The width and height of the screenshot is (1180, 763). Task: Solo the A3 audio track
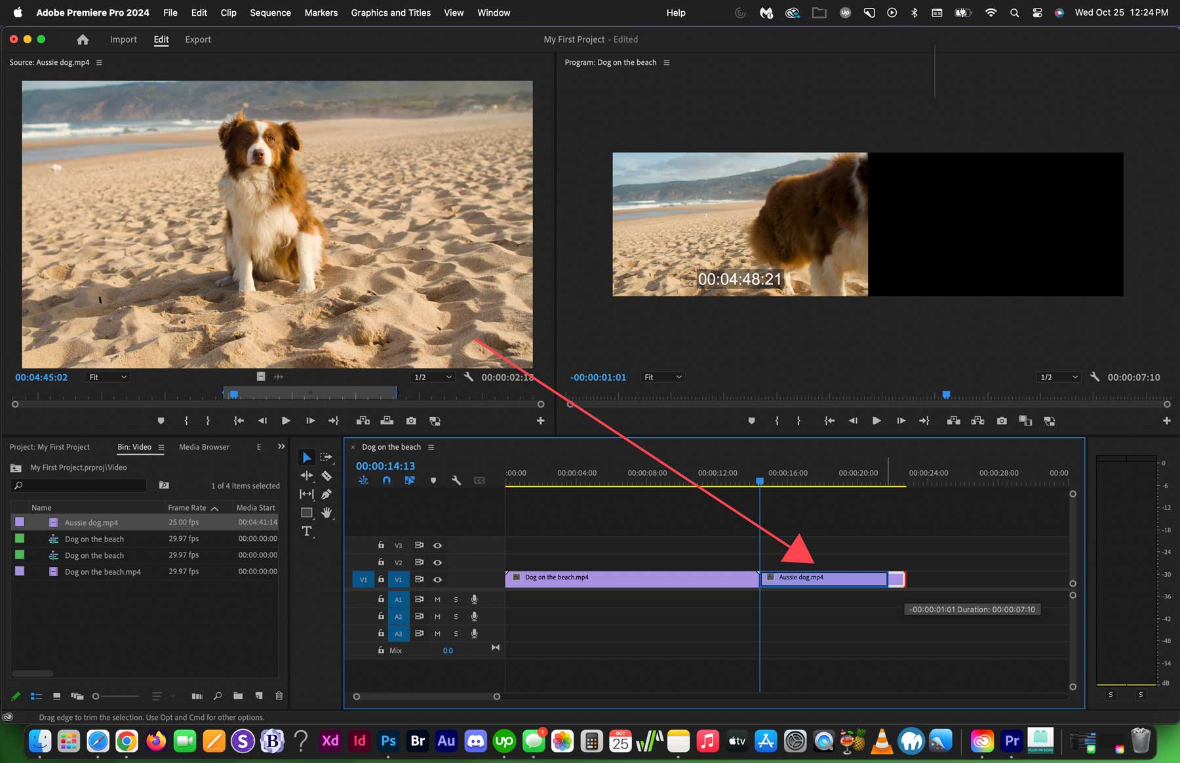pyautogui.click(x=456, y=633)
